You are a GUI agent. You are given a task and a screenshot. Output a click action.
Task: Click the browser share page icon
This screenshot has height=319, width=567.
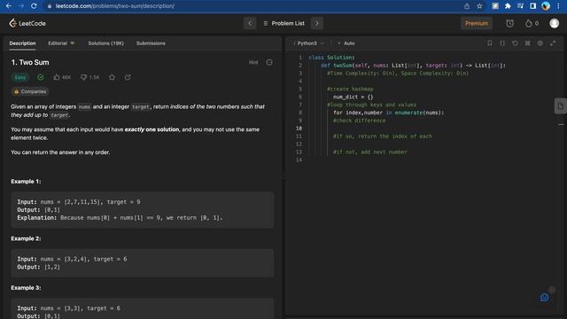point(467,6)
